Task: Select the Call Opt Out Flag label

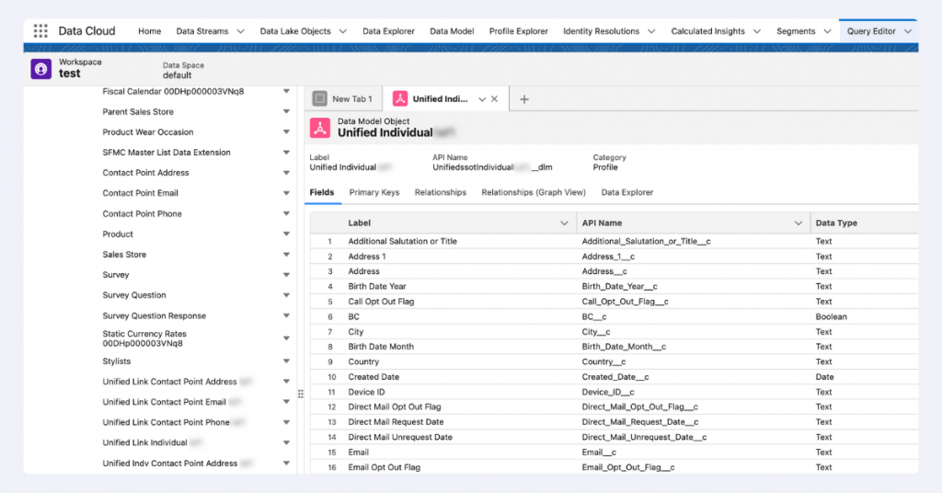Action: (381, 302)
